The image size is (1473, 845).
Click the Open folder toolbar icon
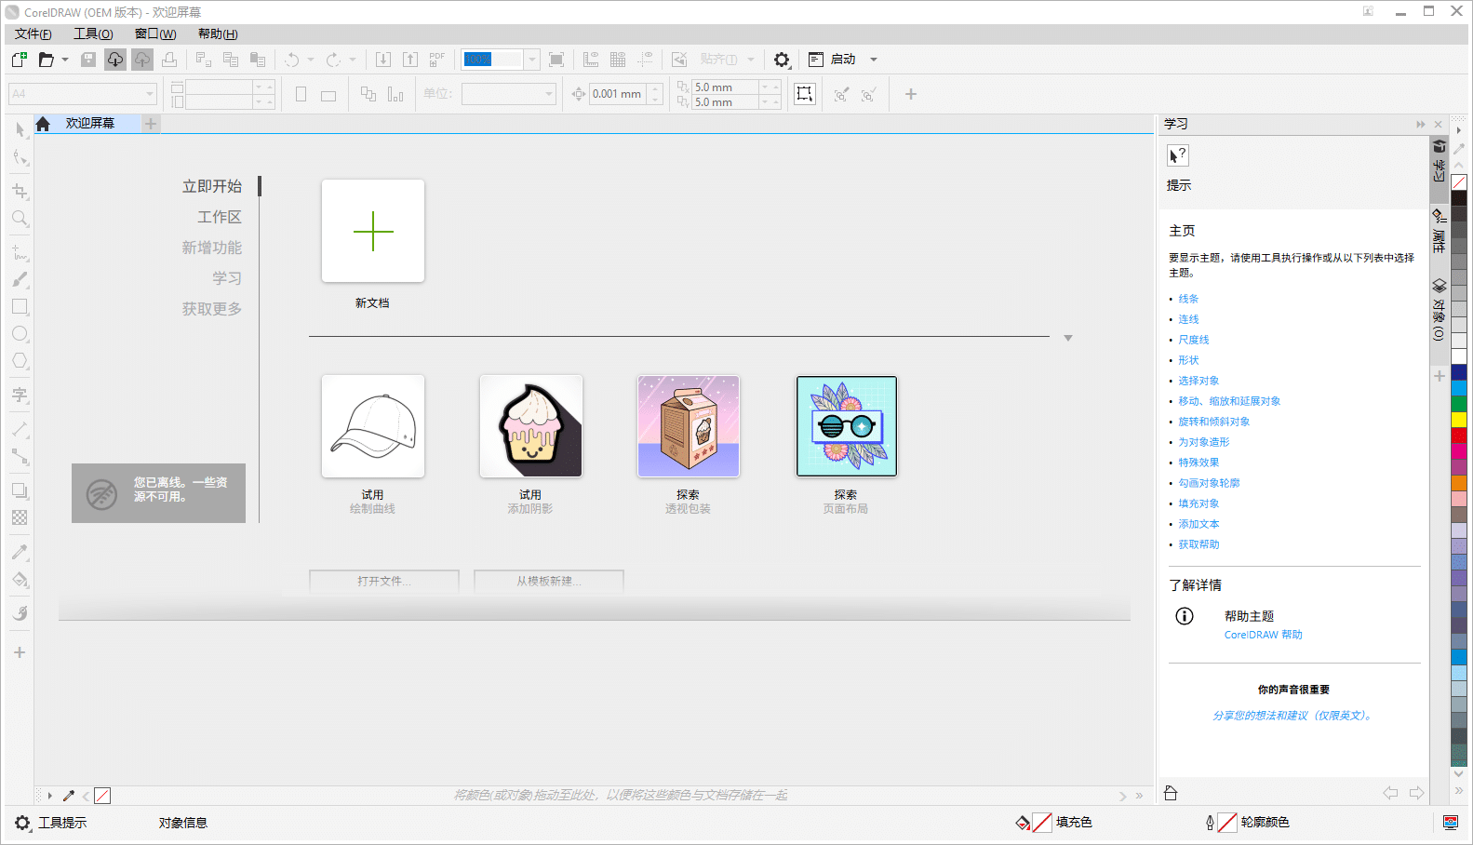point(46,60)
